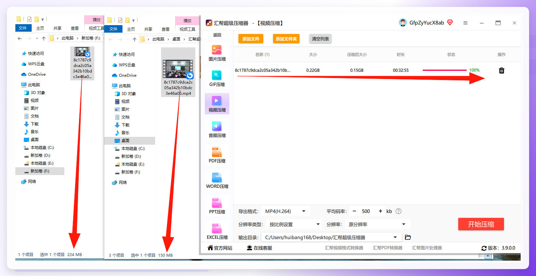Open the 查看 tab in desktop Explorer window
Screen dimensions: 536x276
[x=166, y=29]
